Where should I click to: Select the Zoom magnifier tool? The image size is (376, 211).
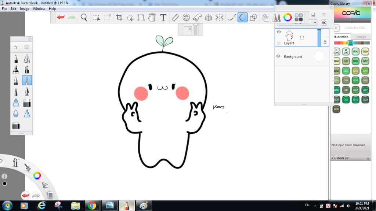[x=84, y=17]
